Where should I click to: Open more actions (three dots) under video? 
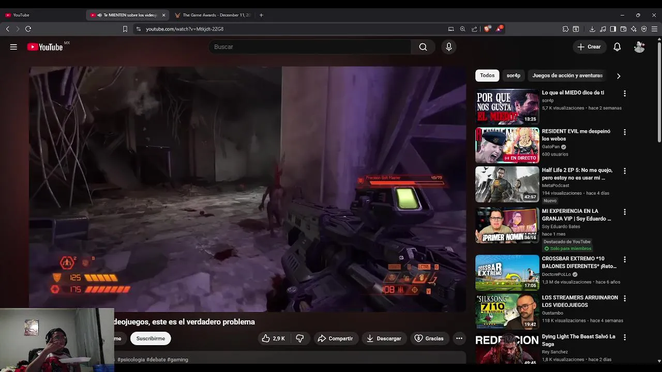pos(459,338)
